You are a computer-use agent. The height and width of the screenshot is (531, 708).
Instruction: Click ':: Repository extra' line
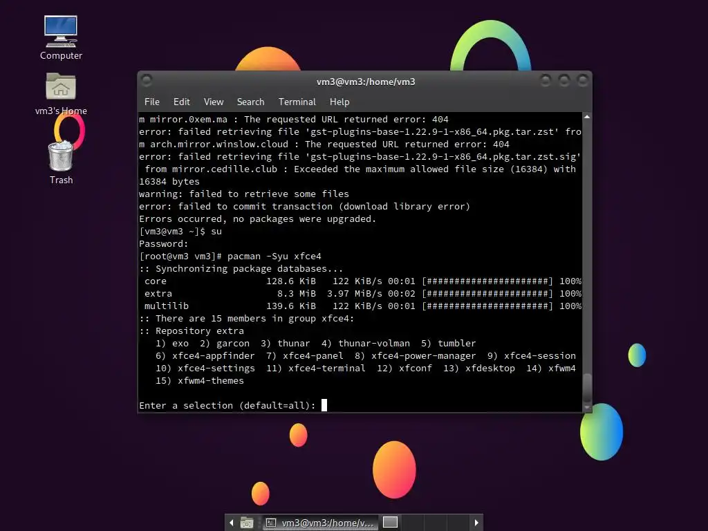tap(192, 331)
